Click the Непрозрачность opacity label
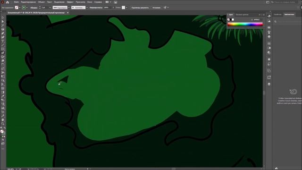 [96, 8]
